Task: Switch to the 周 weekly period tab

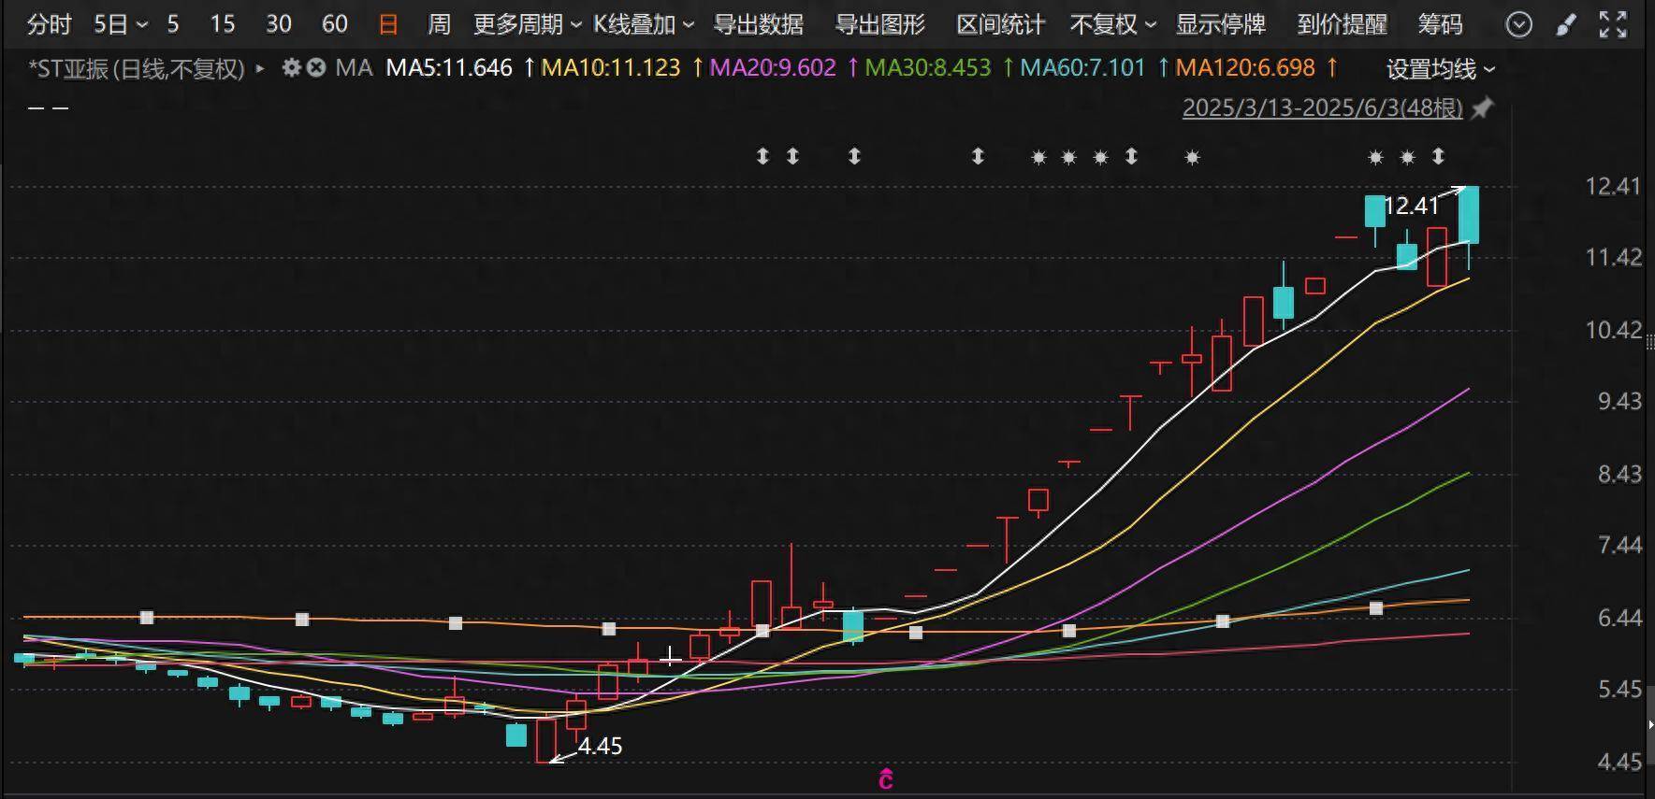Action: (x=439, y=24)
